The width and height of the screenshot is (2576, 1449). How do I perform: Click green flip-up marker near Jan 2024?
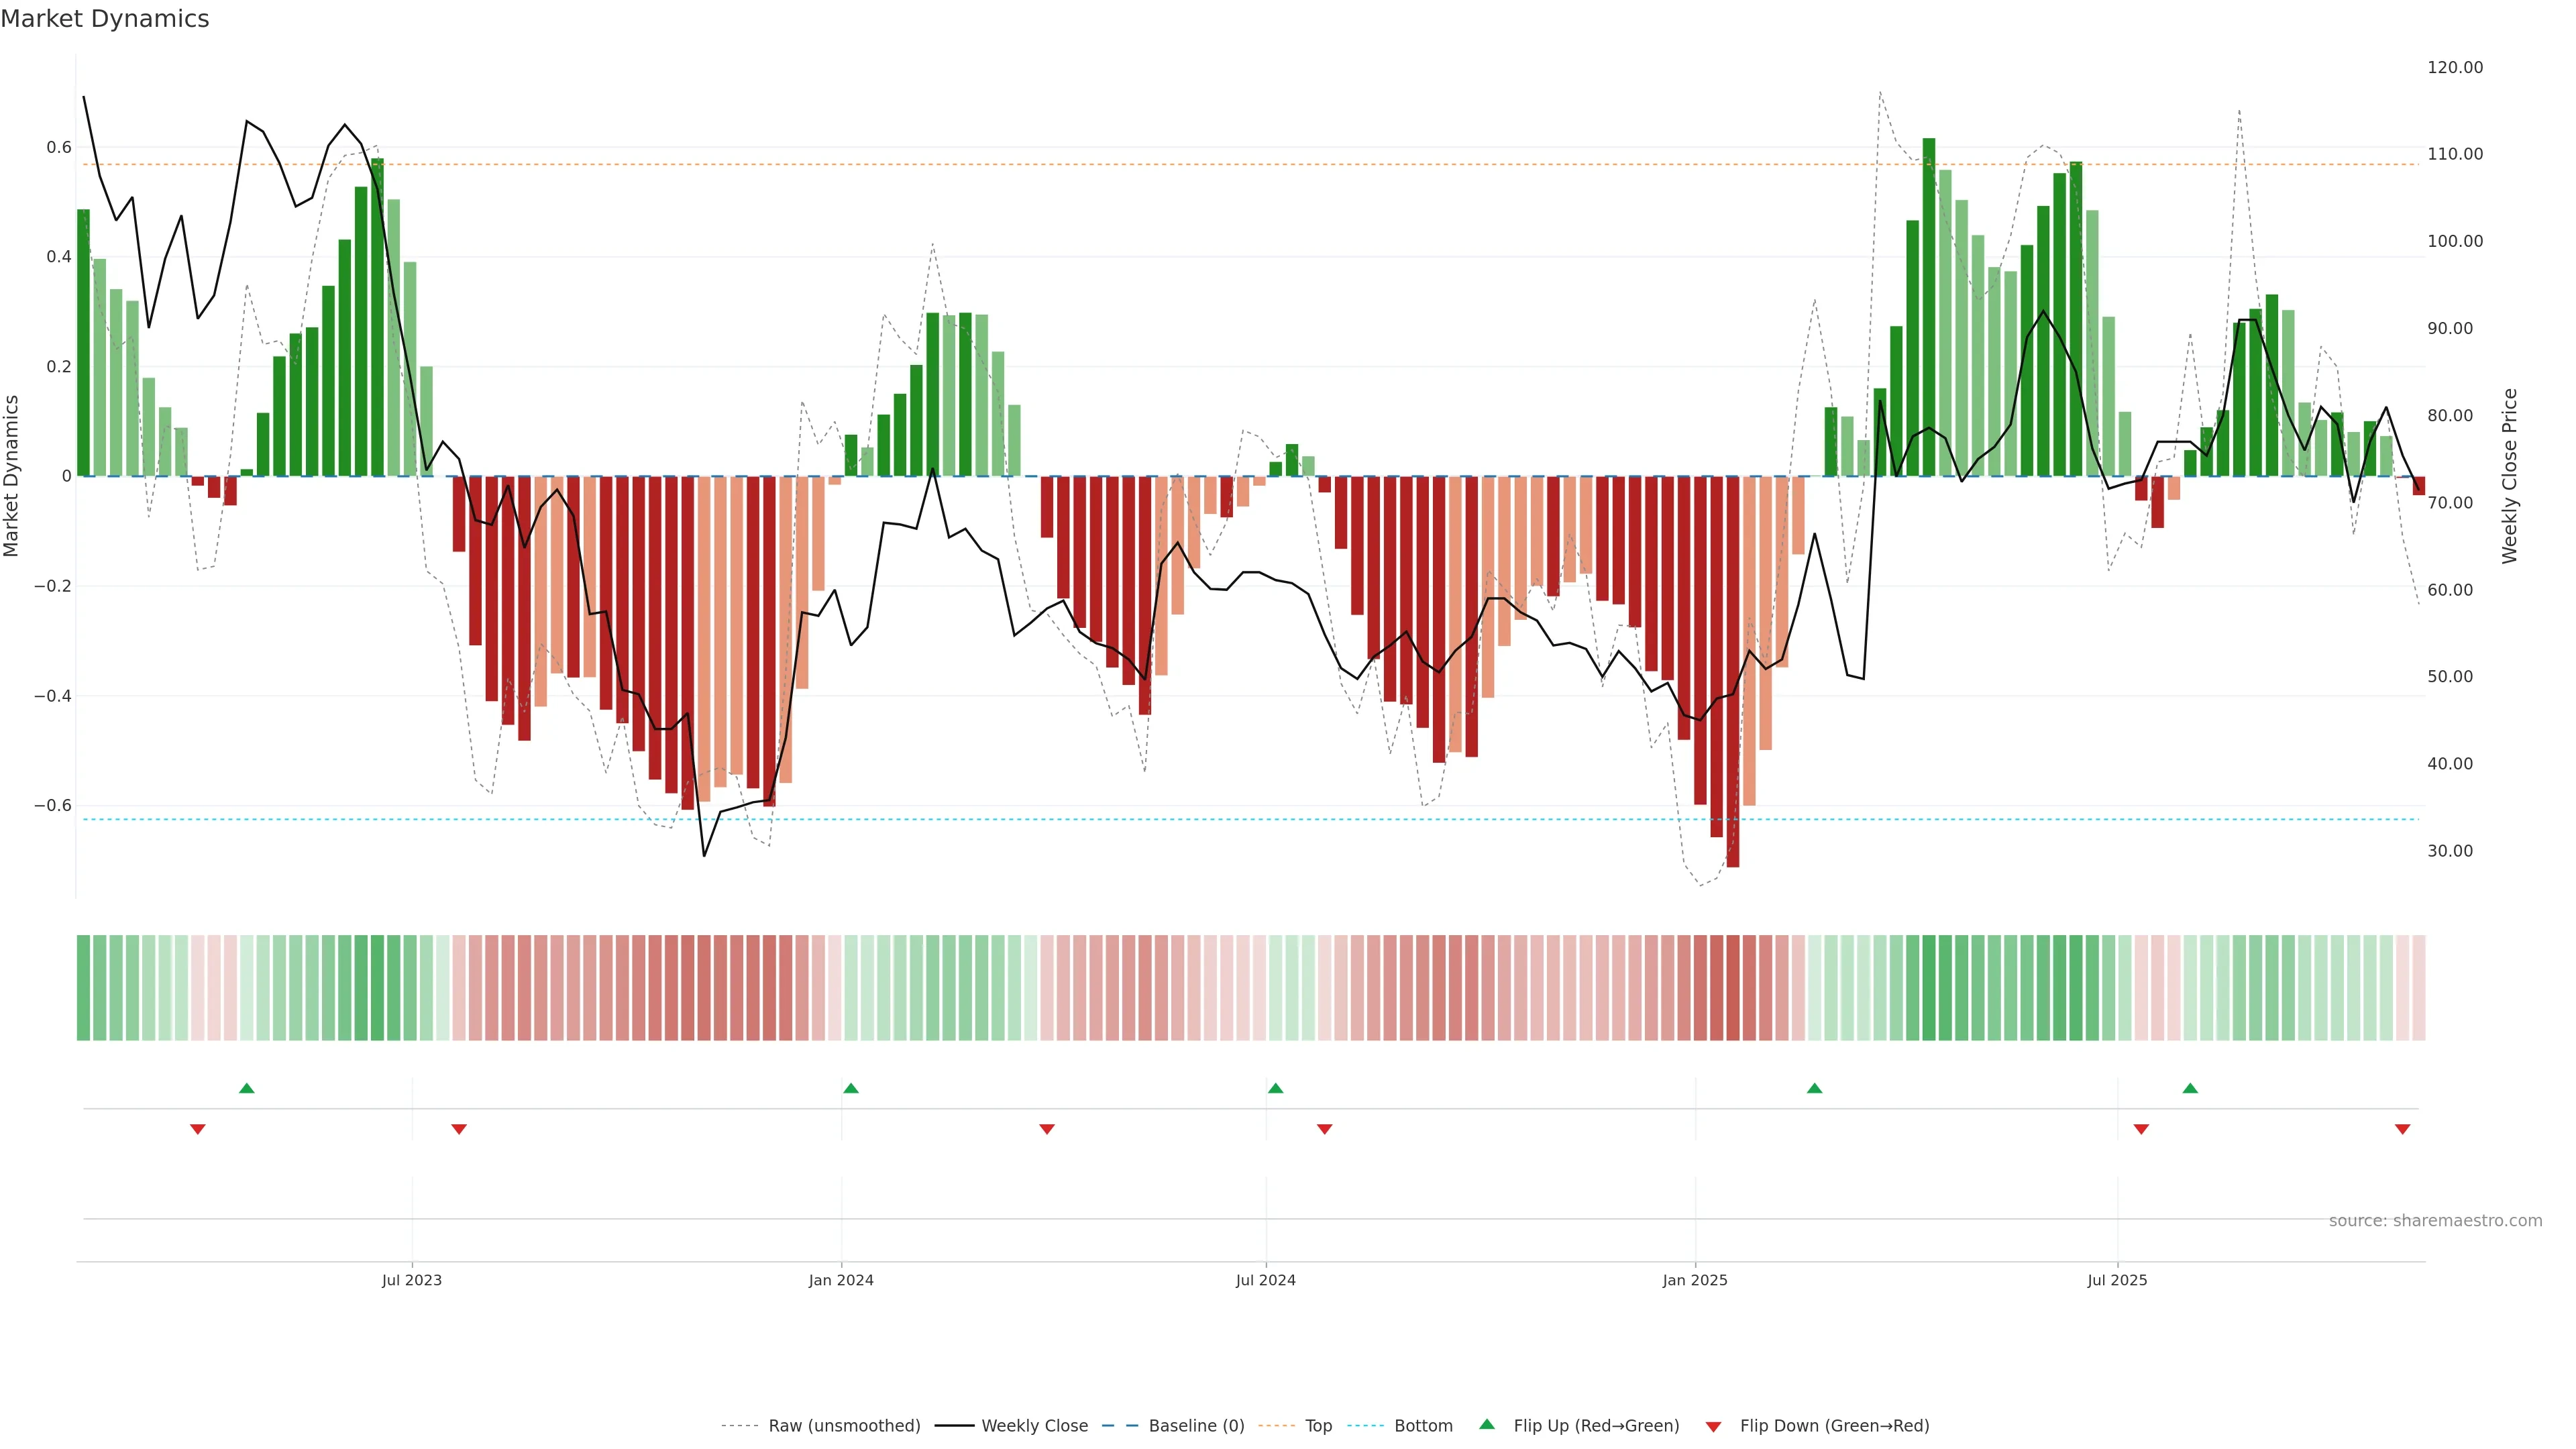(x=851, y=1088)
